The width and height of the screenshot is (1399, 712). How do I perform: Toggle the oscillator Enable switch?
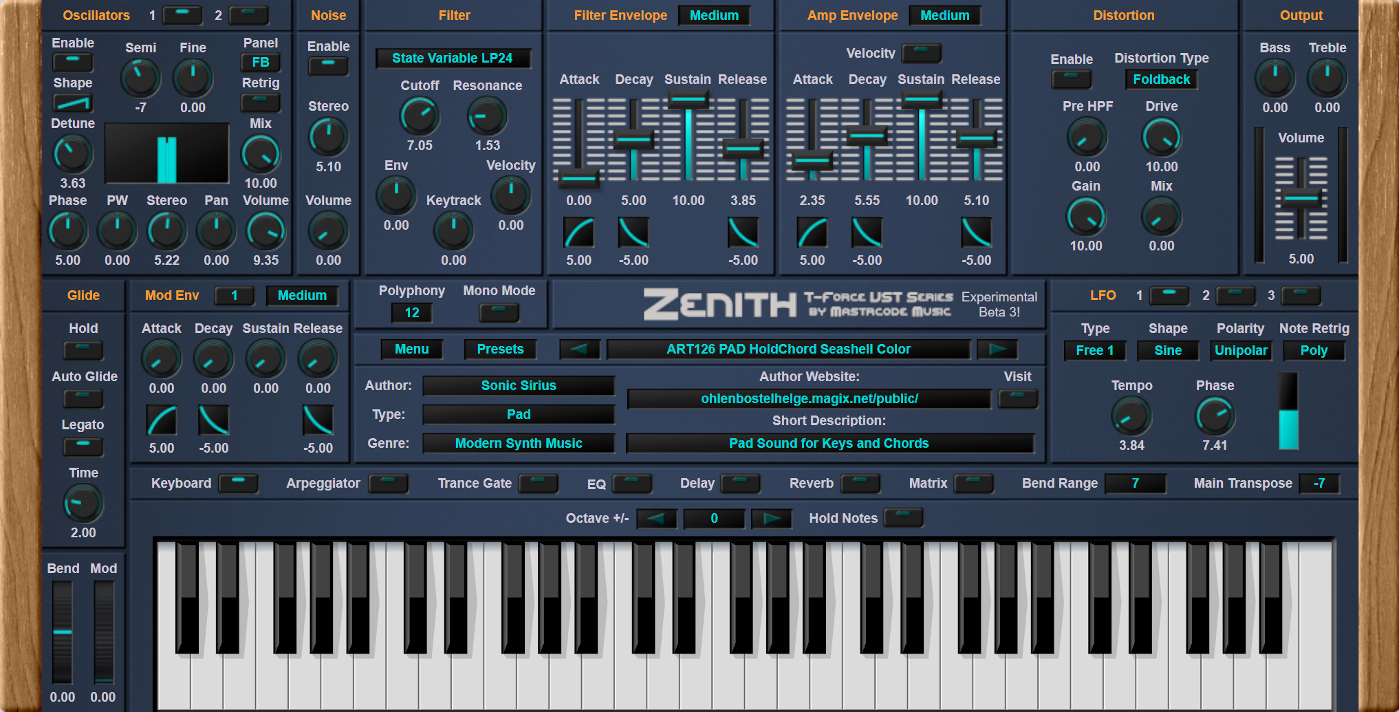pos(73,62)
